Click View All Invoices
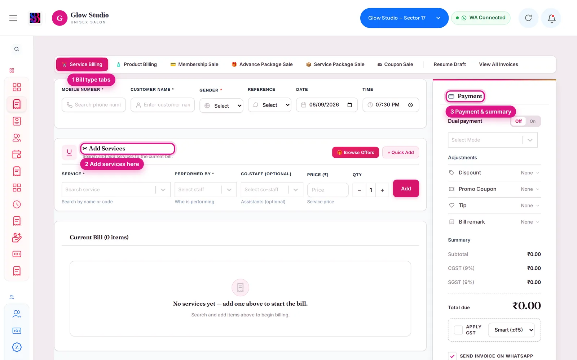 (498, 64)
